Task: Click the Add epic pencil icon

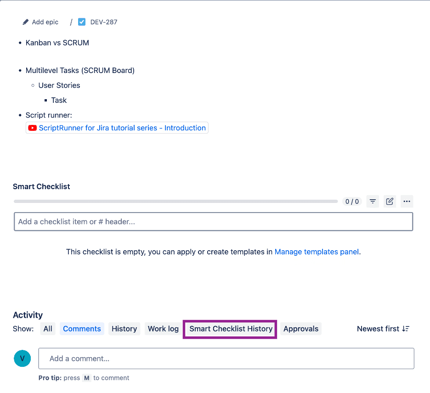Action: [x=26, y=22]
